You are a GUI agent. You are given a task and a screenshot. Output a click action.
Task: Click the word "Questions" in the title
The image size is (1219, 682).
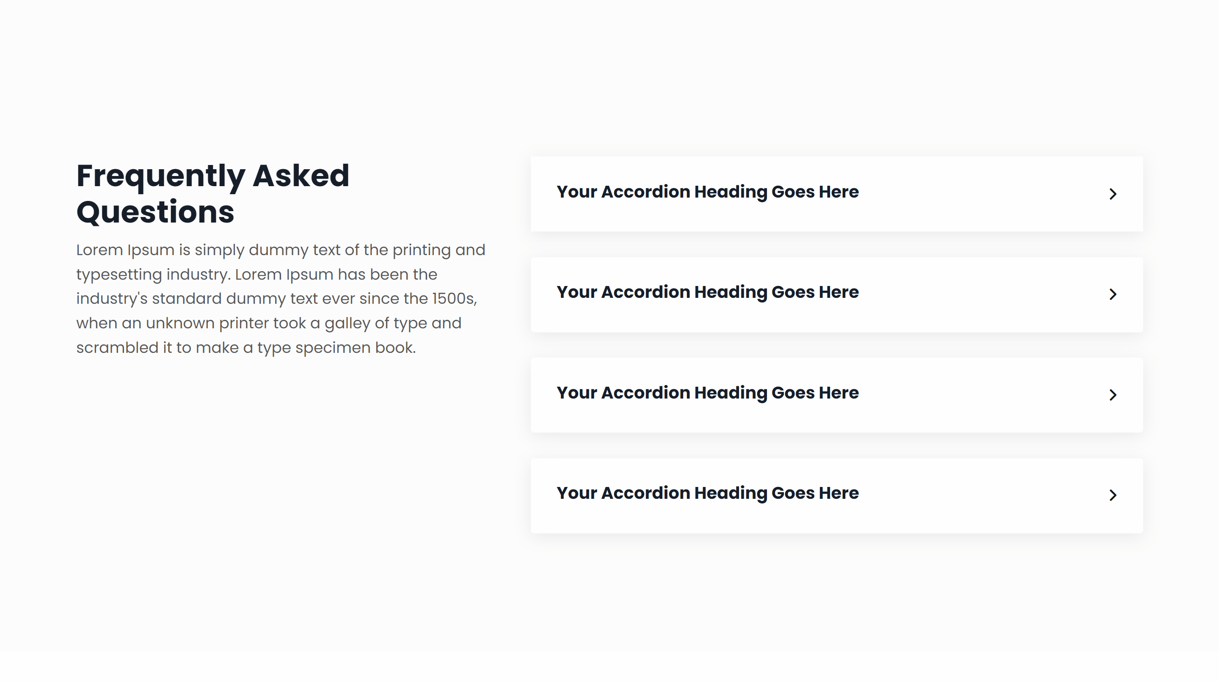point(155,212)
